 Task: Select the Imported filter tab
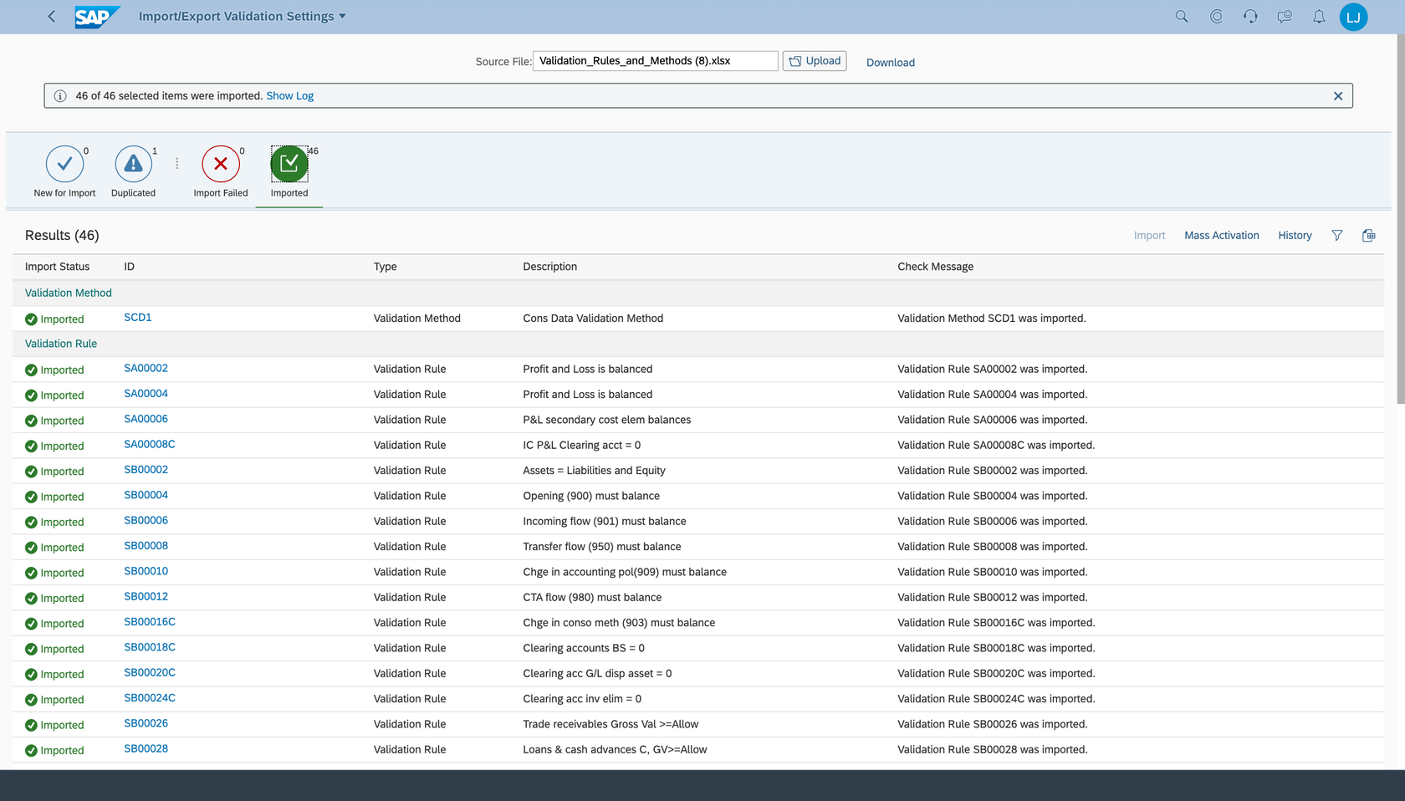[x=289, y=172]
